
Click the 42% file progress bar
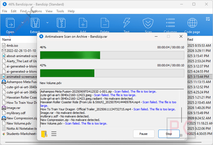112,73
